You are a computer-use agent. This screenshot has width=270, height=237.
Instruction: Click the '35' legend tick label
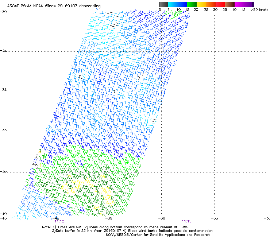click(225, 10)
